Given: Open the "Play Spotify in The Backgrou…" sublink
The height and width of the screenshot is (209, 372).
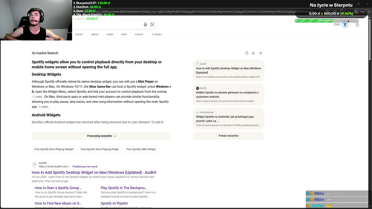Looking at the screenshot, I should (124, 188).
